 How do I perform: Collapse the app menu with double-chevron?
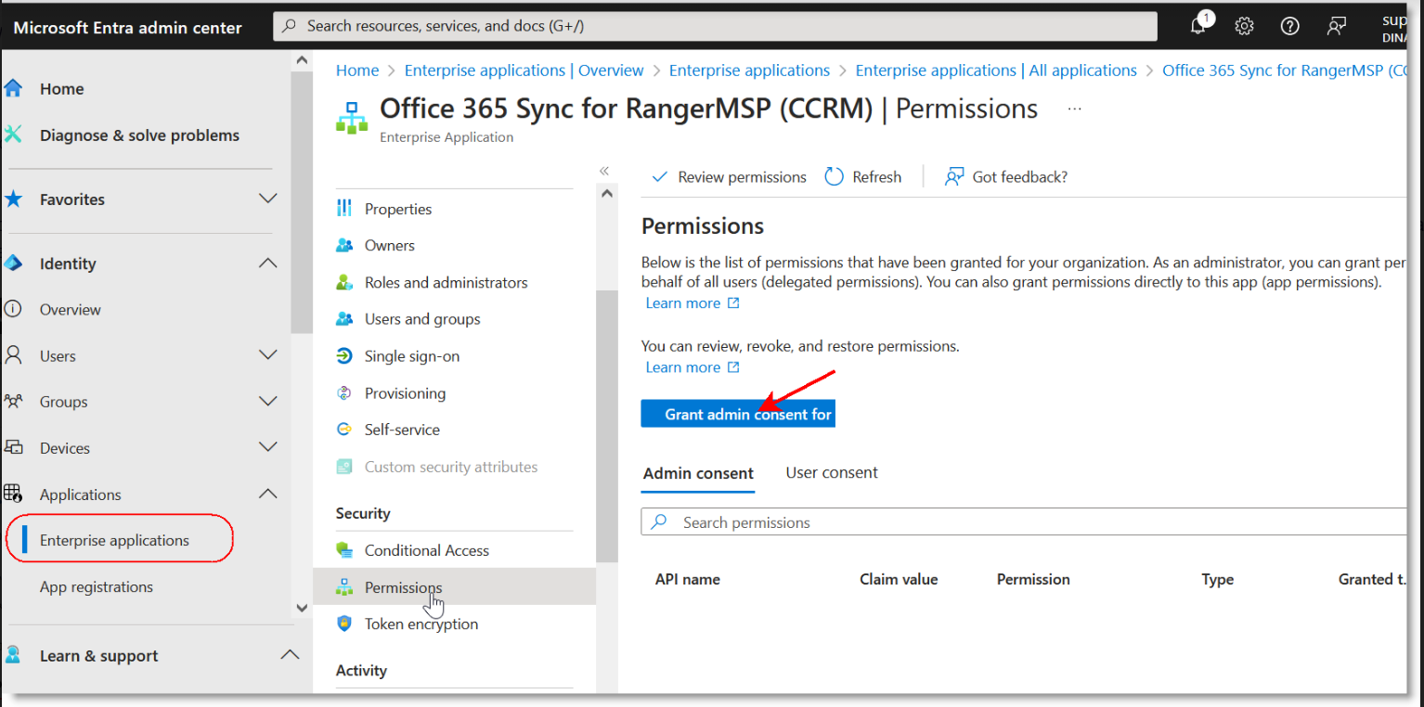[604, 171]
